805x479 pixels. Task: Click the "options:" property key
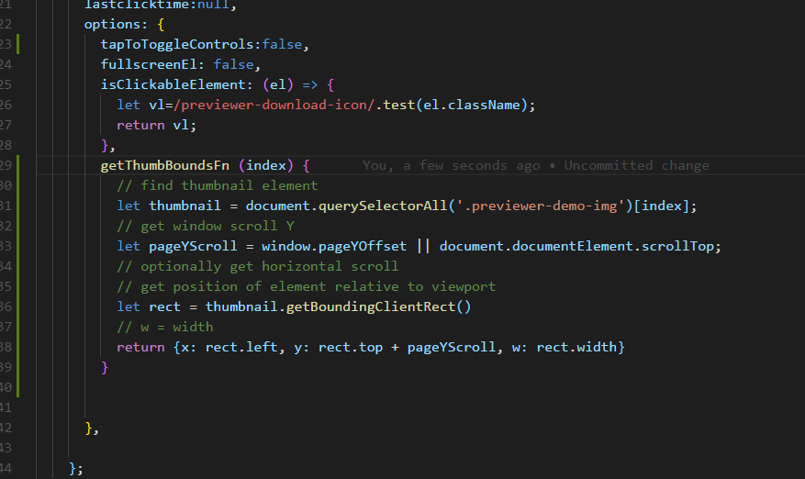point(116,24)
